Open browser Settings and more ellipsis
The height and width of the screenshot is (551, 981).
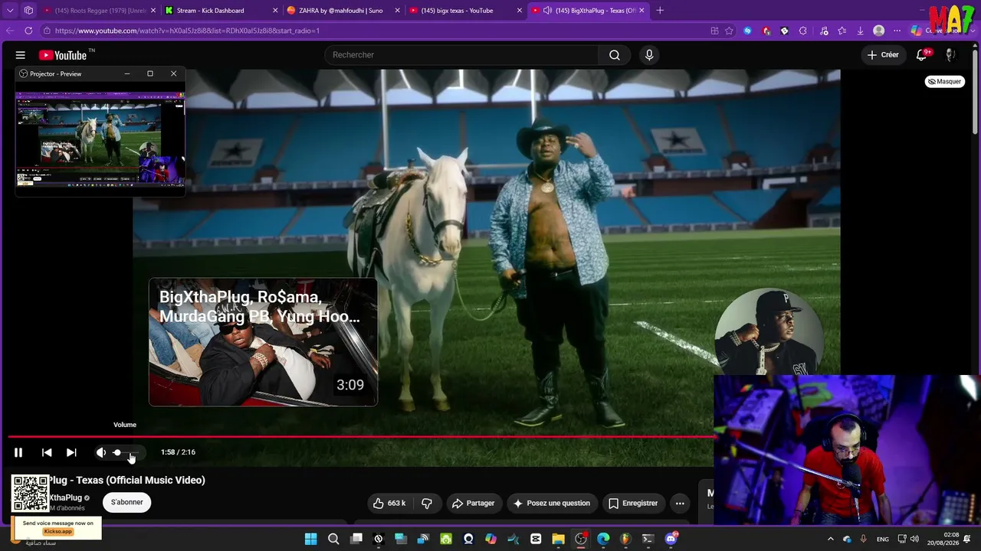(897, 31)
